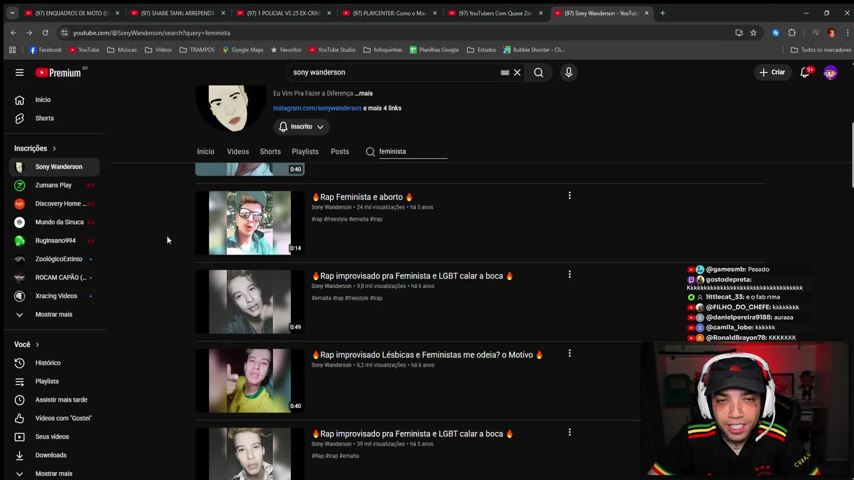Switch to the channel Vídeos tab

pos(238,152)
